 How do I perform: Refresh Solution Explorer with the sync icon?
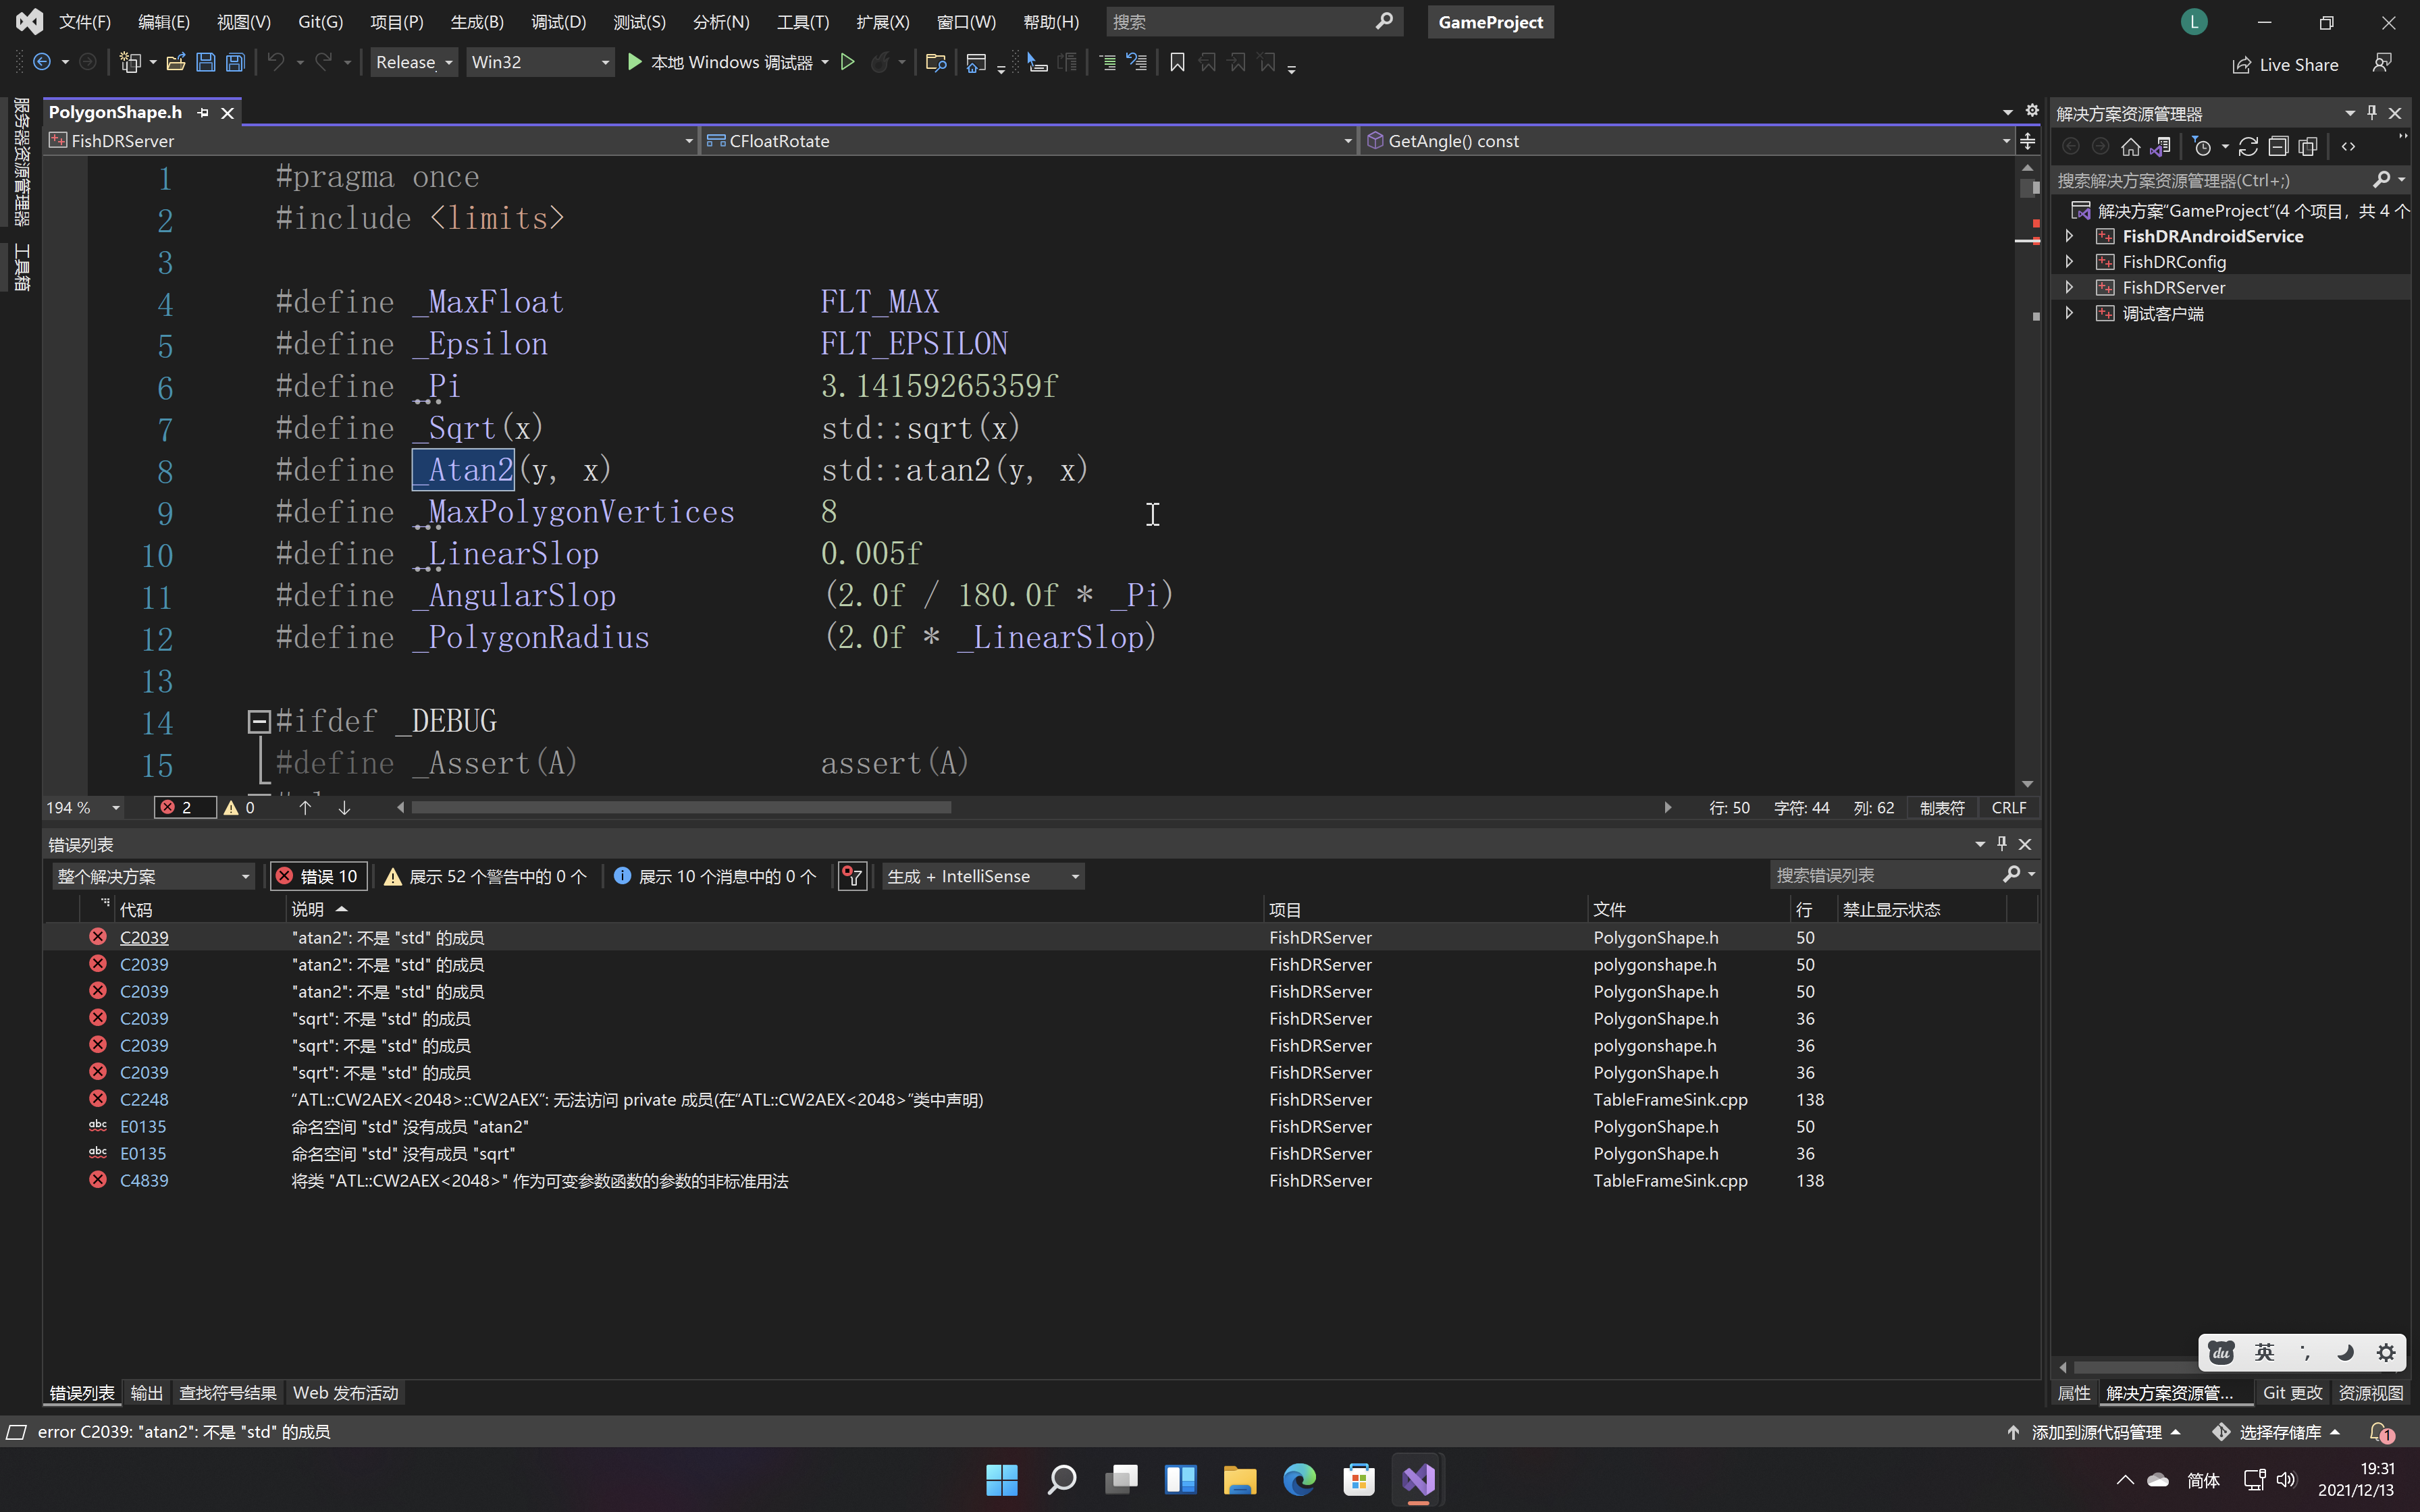click(2248, 147)
